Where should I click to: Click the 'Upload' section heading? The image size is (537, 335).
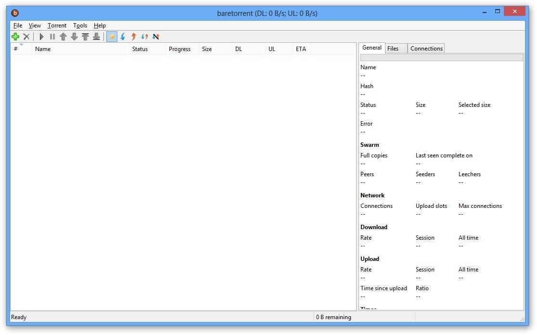click(370, 259)
